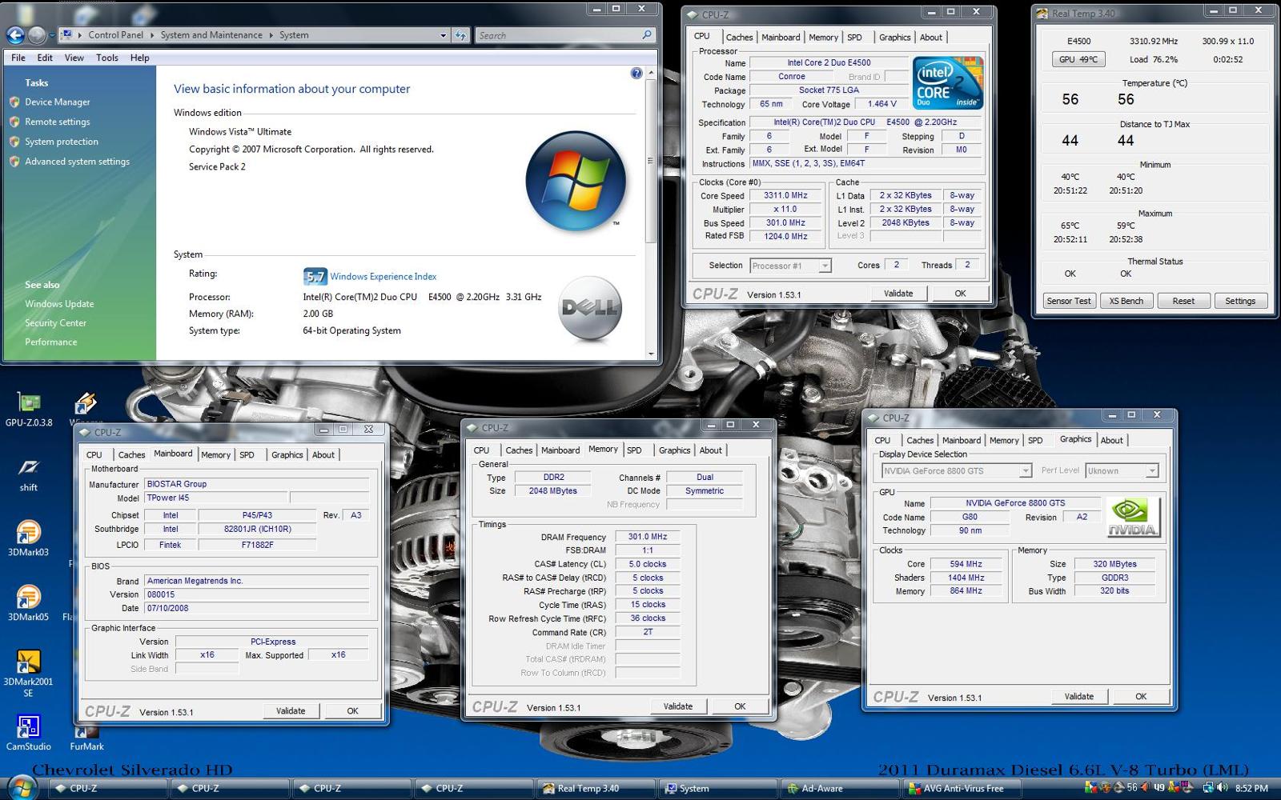Switch to Real Temp 3.40 taskbar button
Viewport: 1281px width, 800px height.
pyautogui.click(x=596, y=788)
